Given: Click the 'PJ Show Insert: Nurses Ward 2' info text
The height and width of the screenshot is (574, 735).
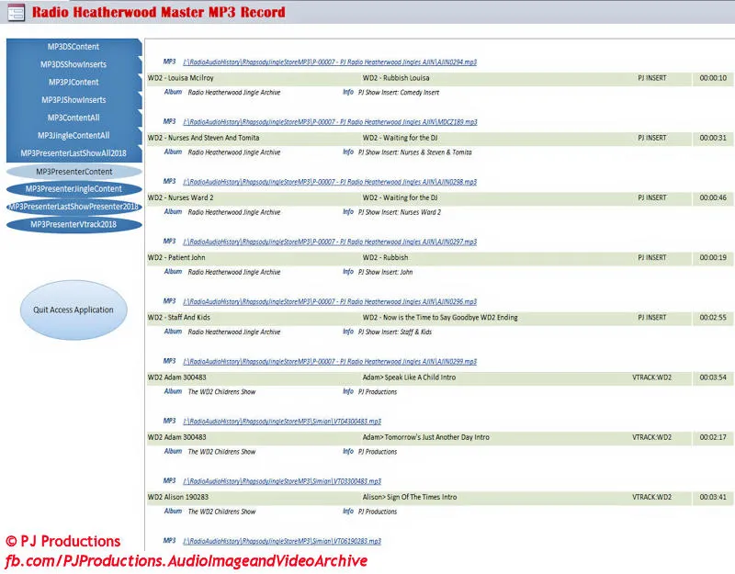Looking at the screenshot, I should point(400,212).
